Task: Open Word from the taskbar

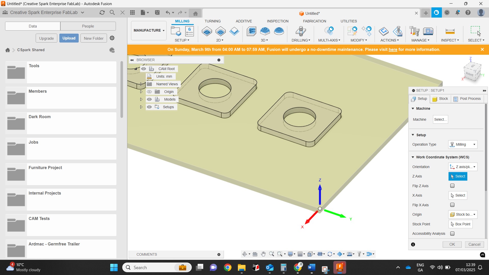Action: (x=311, y=268)
